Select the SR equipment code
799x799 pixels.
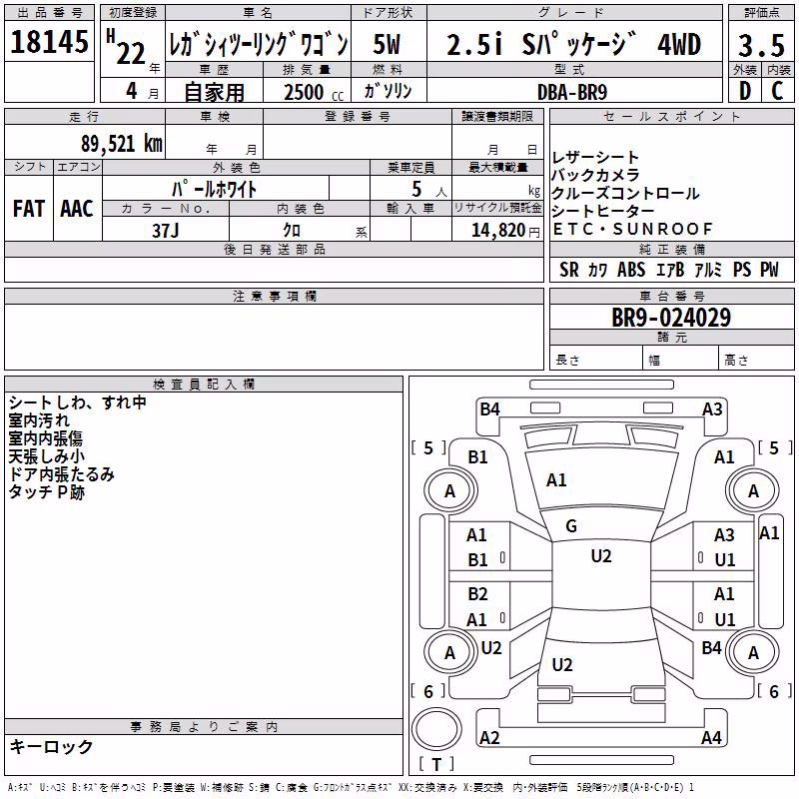pyautogui.click(x=568, y=270)
